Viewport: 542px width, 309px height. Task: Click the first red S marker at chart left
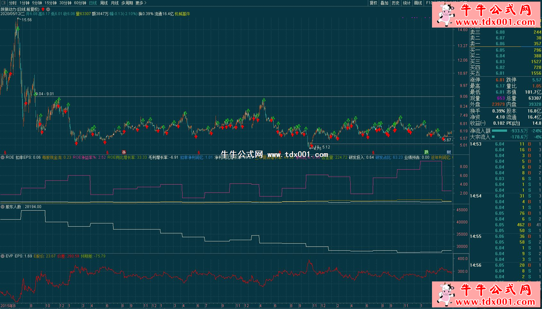point(5,152)
